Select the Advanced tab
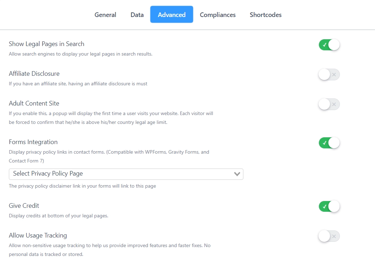375x274 pixels. click(x=171, y=15)
